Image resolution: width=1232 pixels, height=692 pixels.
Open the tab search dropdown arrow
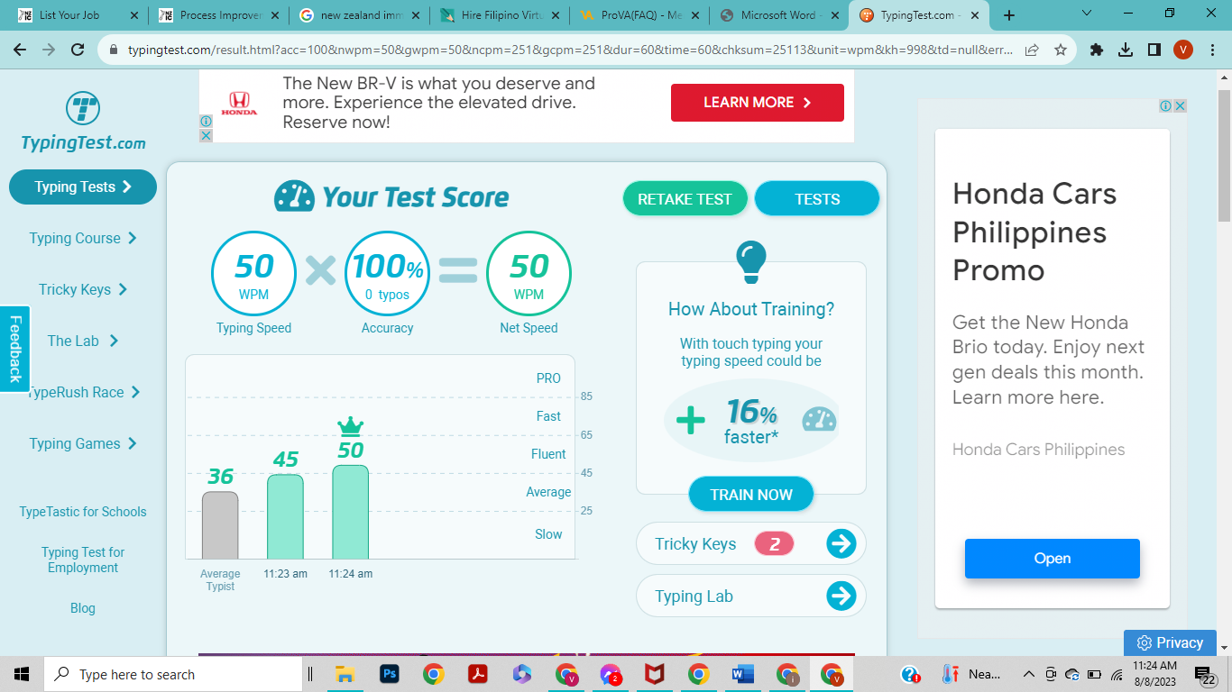click(1087, 14)
